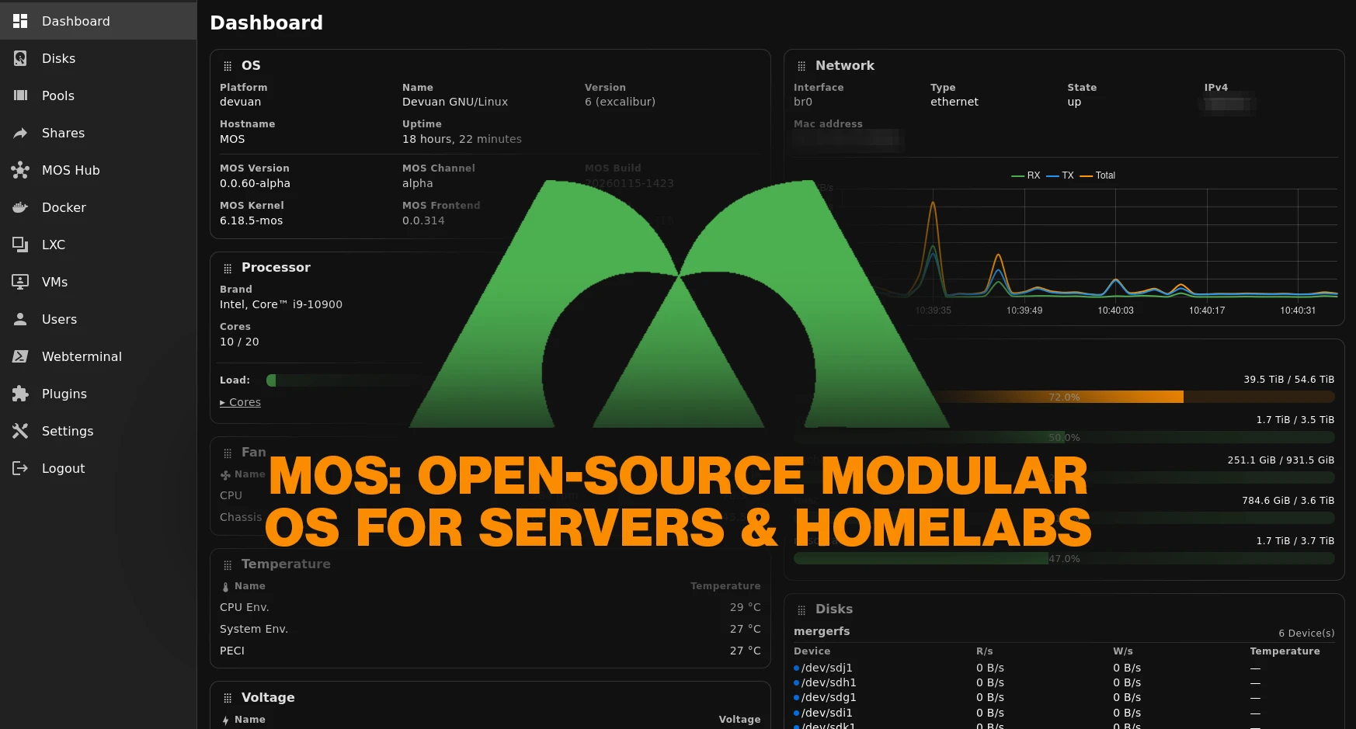Expand the Cores disclosure under Load
This screenshot has height=729, width=1356.
(240, 402)
